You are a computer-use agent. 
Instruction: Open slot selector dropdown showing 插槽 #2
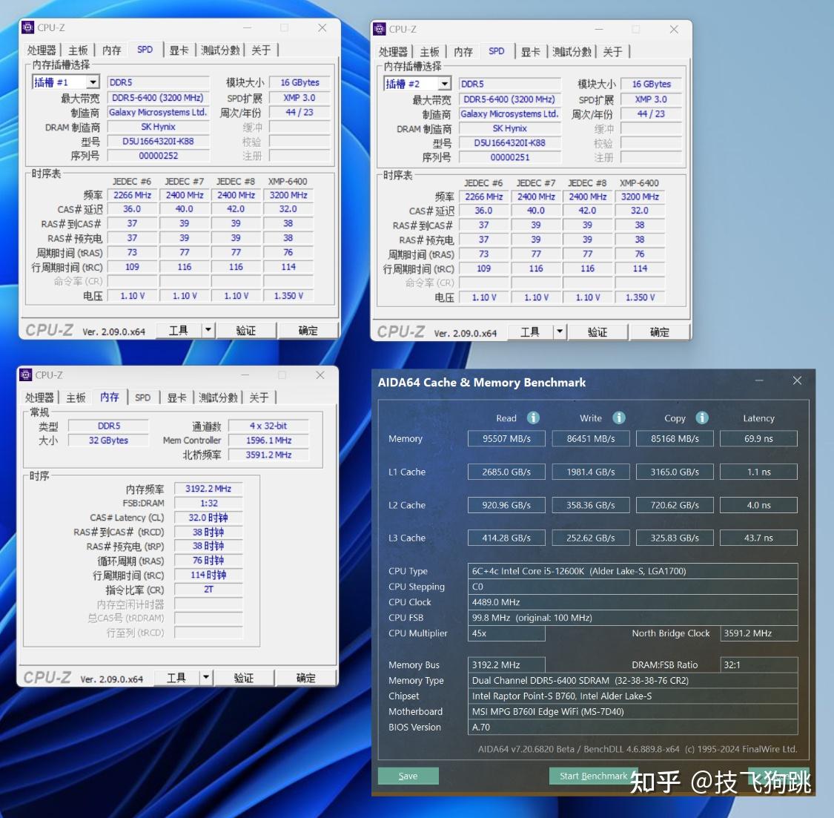[x=445, y=84]
